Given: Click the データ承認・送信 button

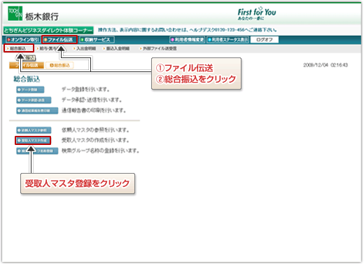Looking at the screenshot, I should pos(34,100).
